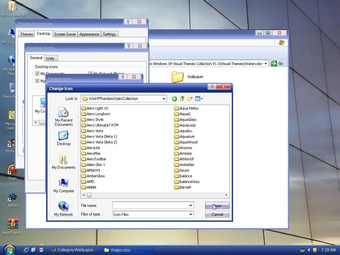Select the Alien-Skin 1 folder
This screenshot has height=255, width=340.
pos(93,165)
